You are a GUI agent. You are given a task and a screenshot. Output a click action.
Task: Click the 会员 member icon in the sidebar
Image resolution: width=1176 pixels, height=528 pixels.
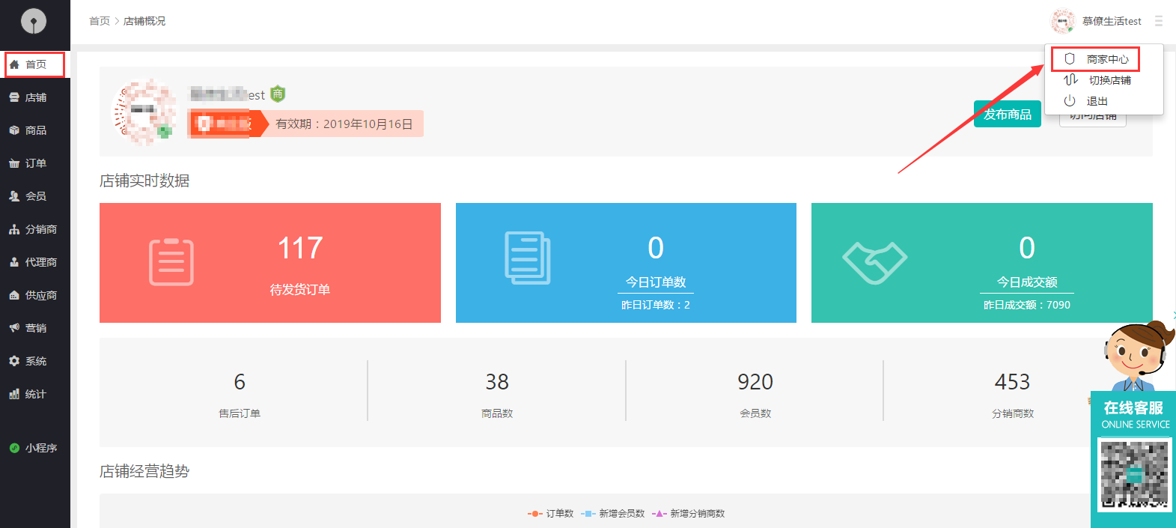(x=14, y=196)
